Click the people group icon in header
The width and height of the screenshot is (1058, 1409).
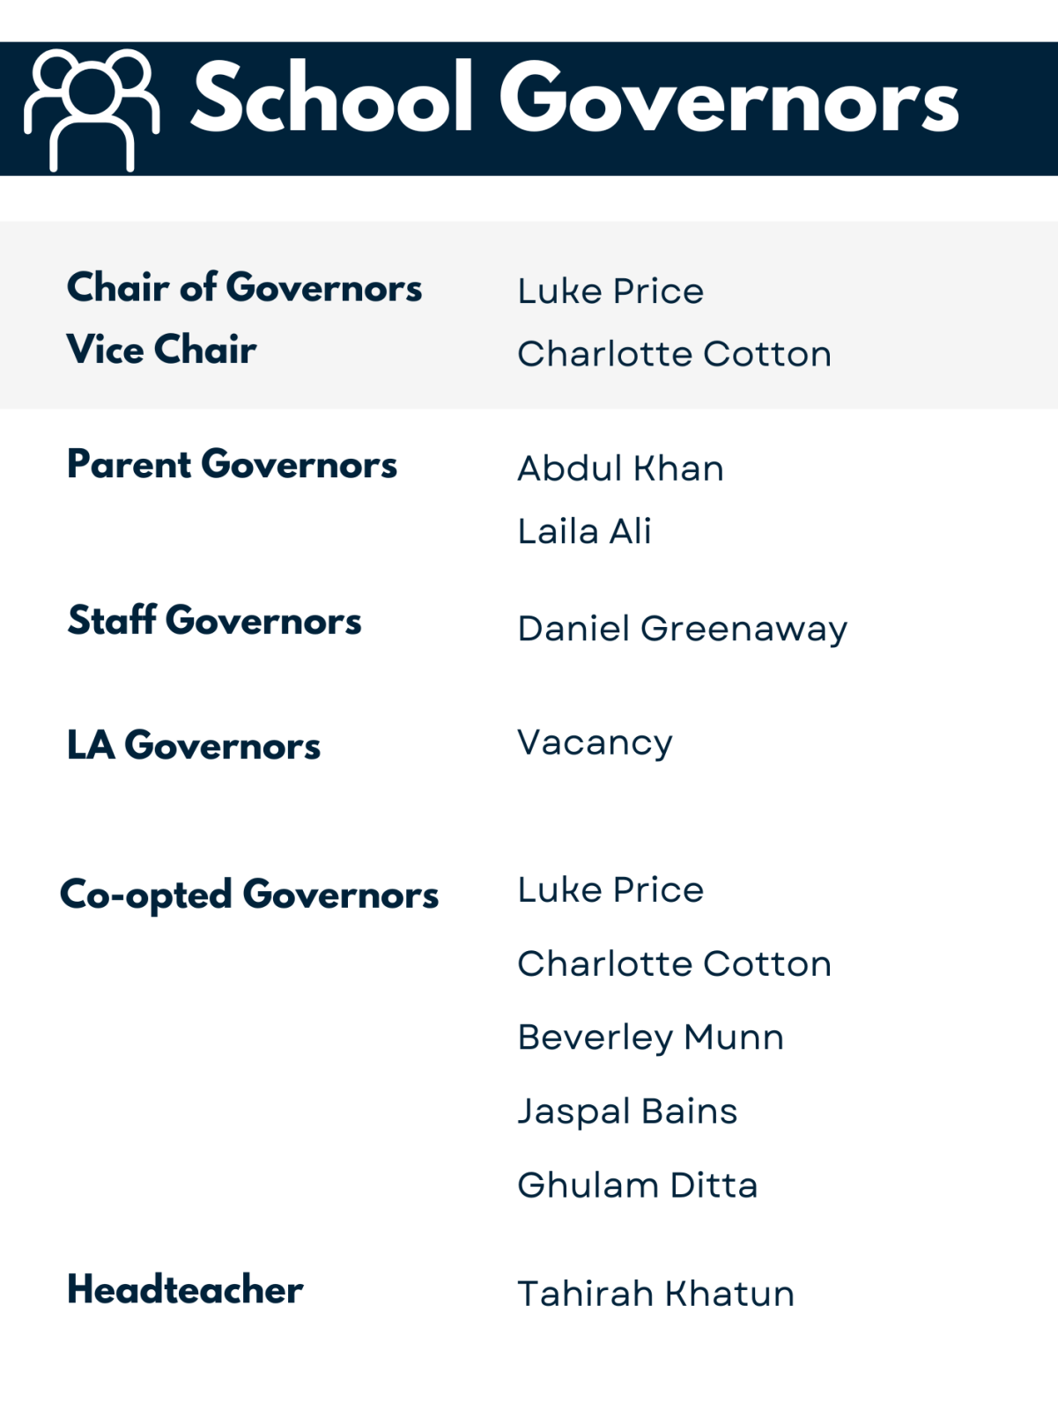click(92, 109)
